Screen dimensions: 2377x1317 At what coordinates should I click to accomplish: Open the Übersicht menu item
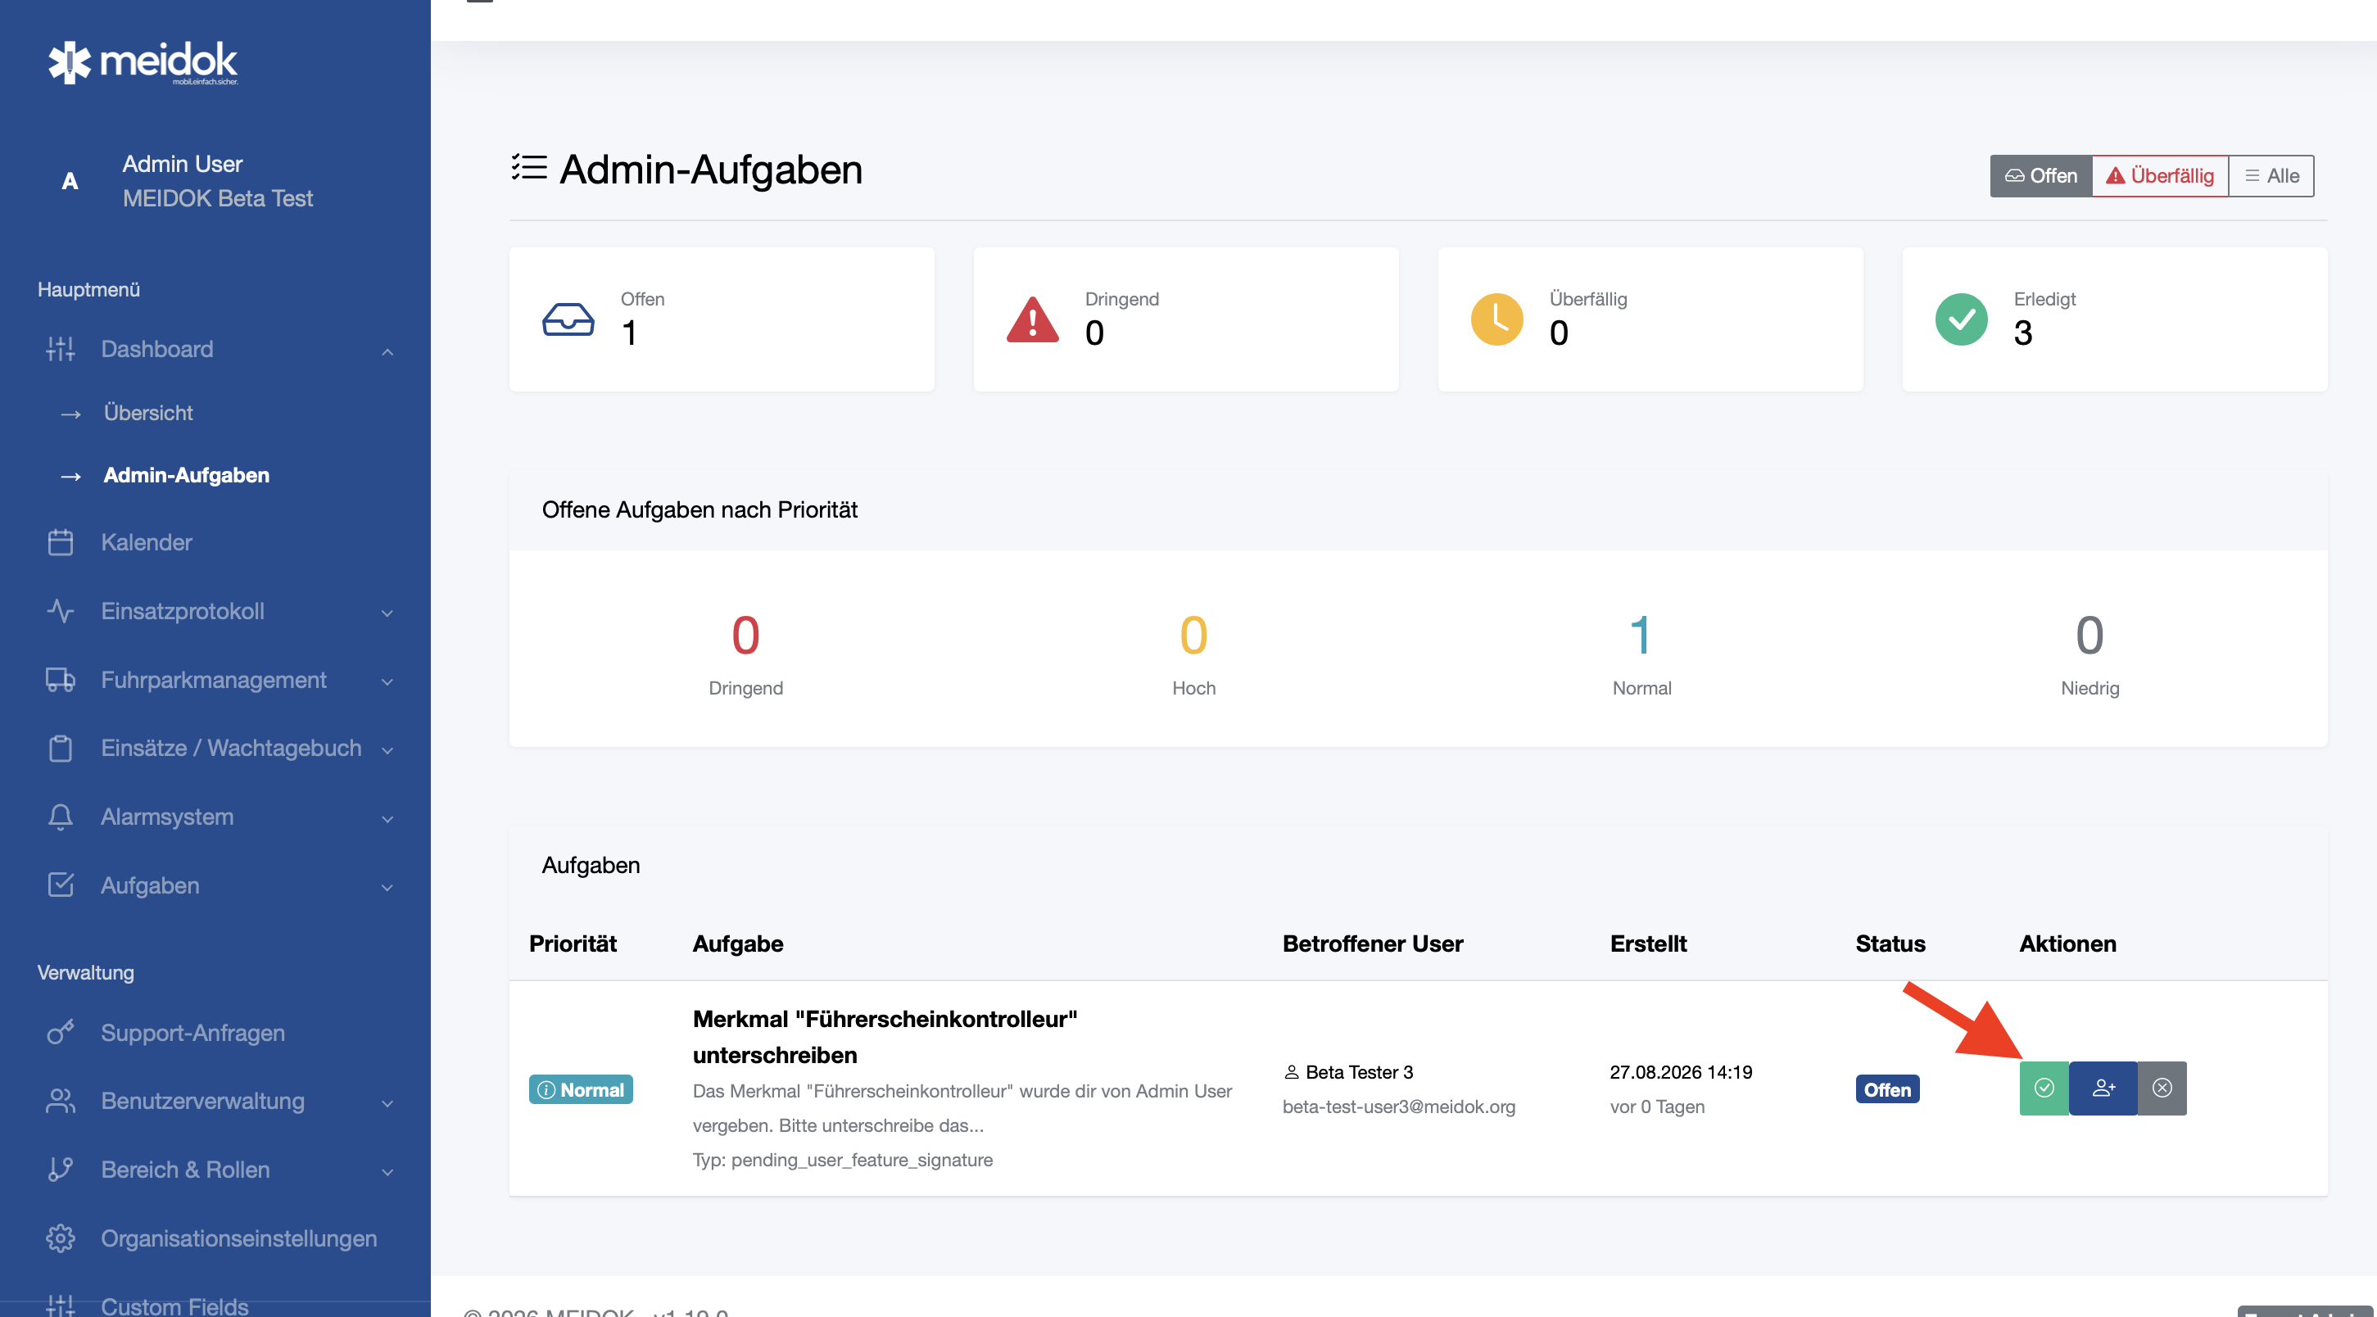point(147,413)
